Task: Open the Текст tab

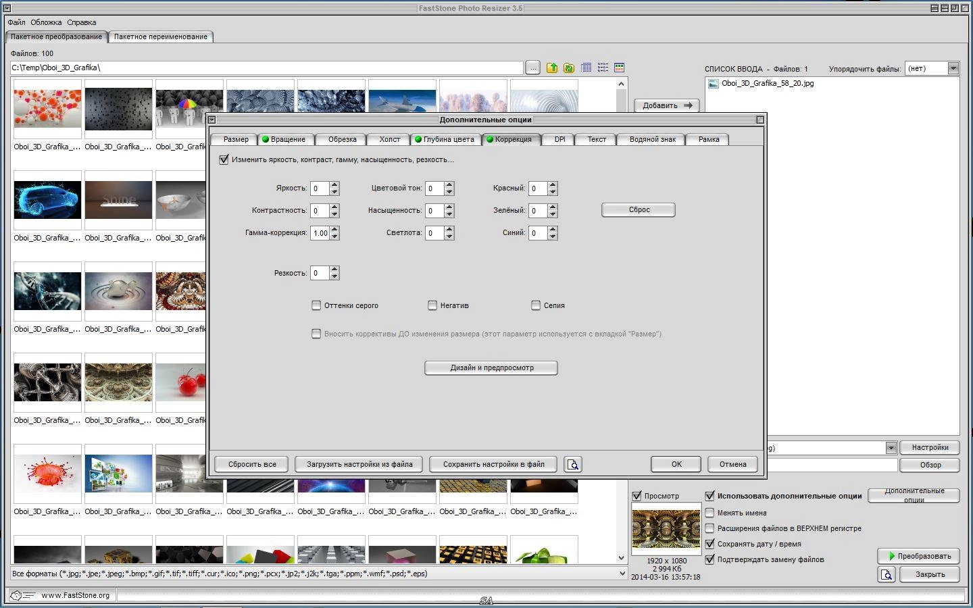Action: 597,139
